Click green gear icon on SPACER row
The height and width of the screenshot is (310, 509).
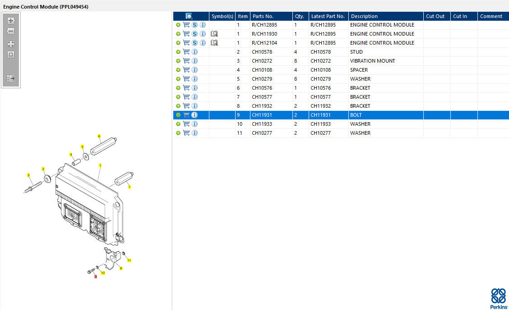(x=178, y=70)
